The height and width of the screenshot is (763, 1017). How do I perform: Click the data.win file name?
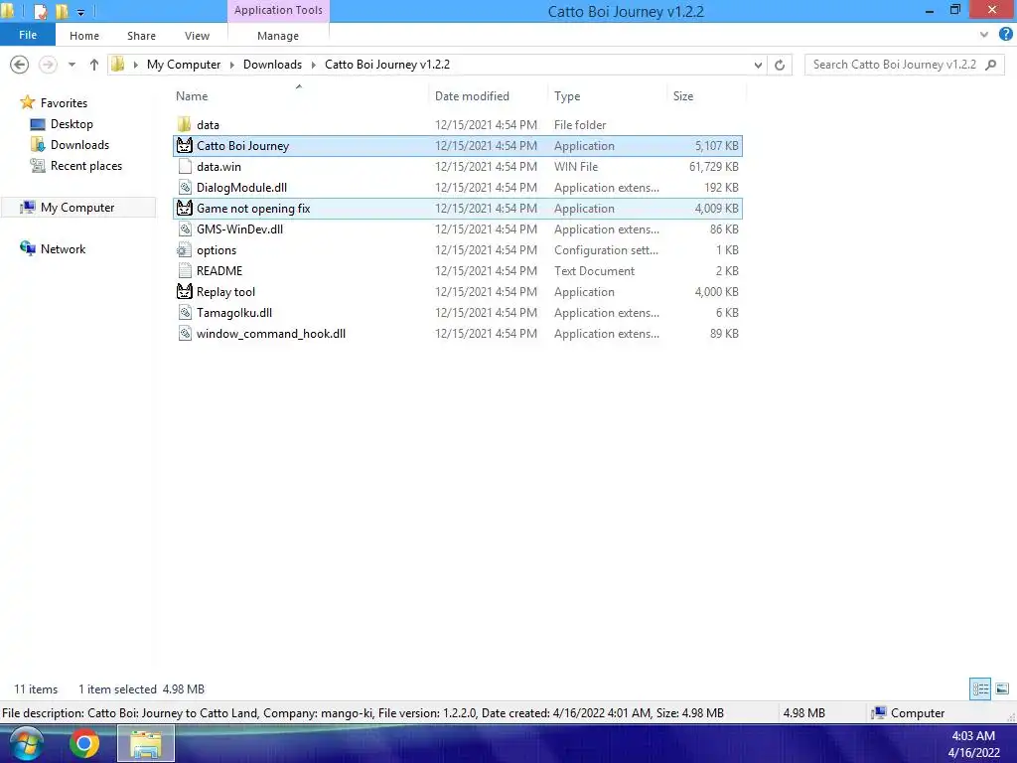pos(218,167)
